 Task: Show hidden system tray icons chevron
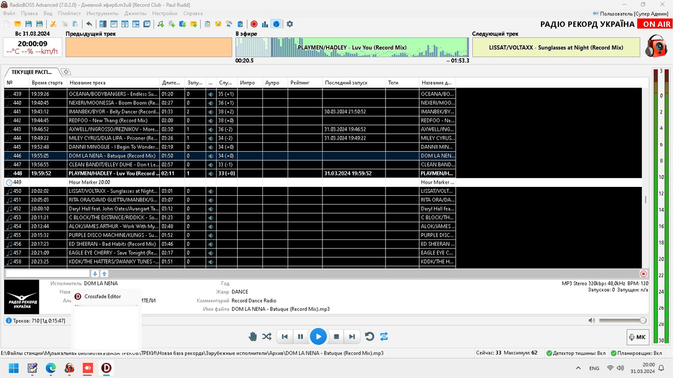pos(579,367)
